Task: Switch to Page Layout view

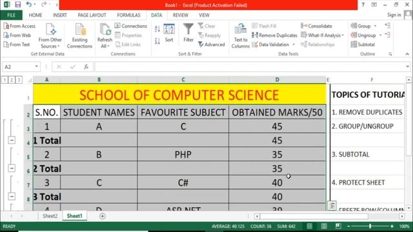Action: (324, 226)
